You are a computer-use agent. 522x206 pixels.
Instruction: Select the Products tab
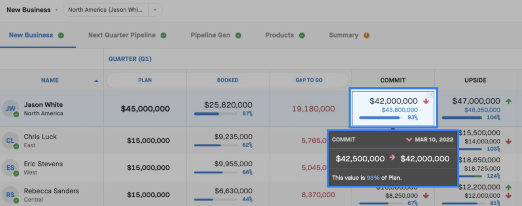click(279, 35)
